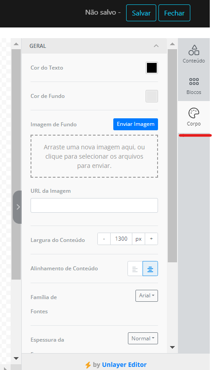Increase content width with plus button
This screenshot has height=370, width=212.
[x=151, y=239]
